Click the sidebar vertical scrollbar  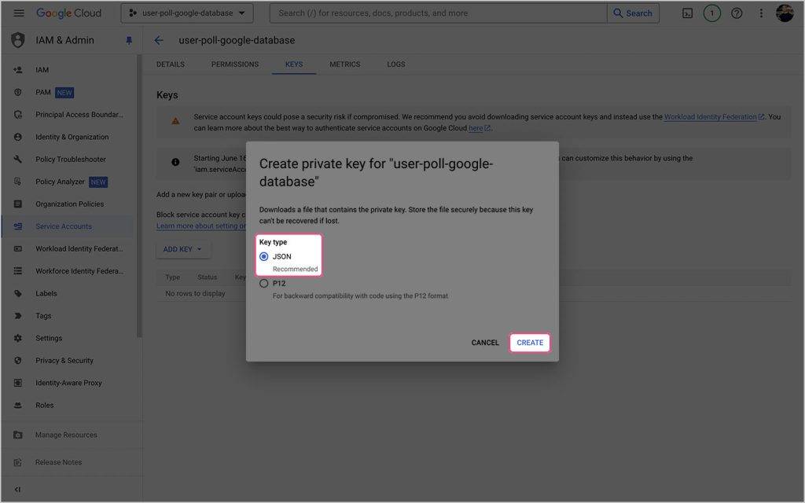[138, 195]
